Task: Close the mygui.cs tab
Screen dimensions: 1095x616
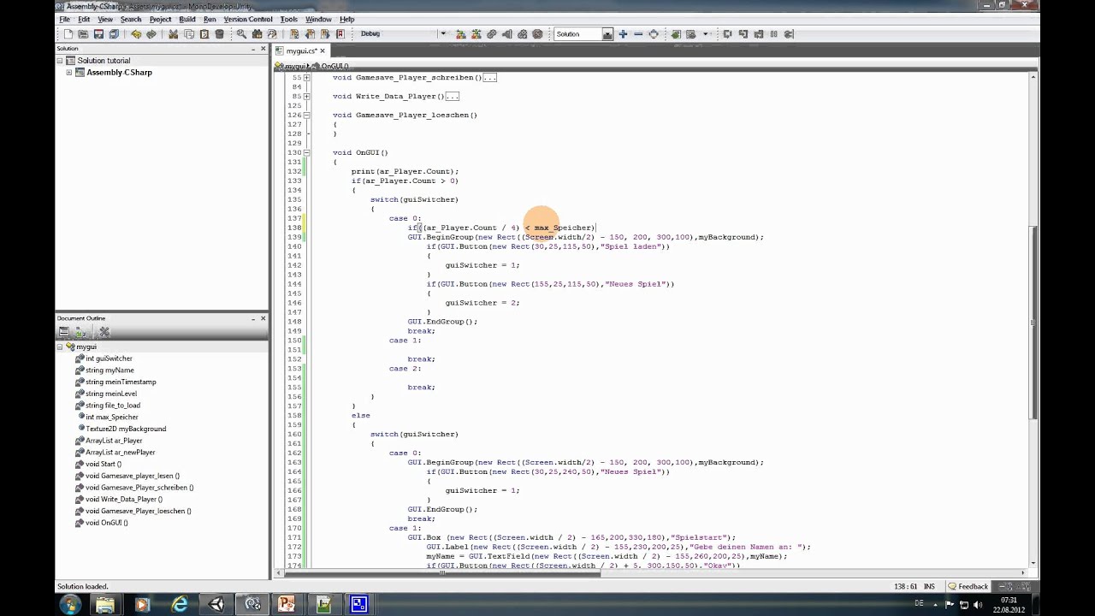Action: [x=323, y=51]
